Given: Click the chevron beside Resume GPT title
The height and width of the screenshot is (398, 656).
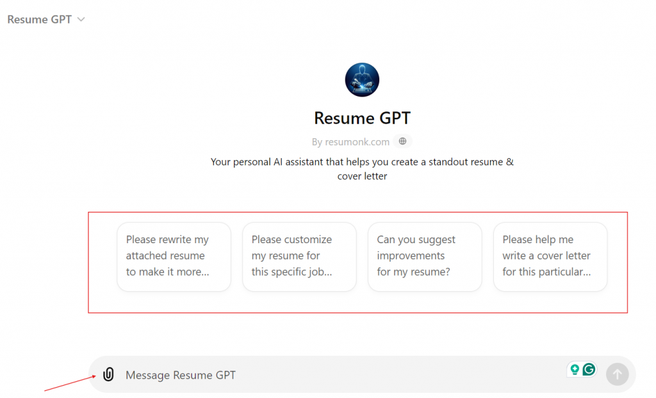Looking at the screenshot, I should click(81, 19).
